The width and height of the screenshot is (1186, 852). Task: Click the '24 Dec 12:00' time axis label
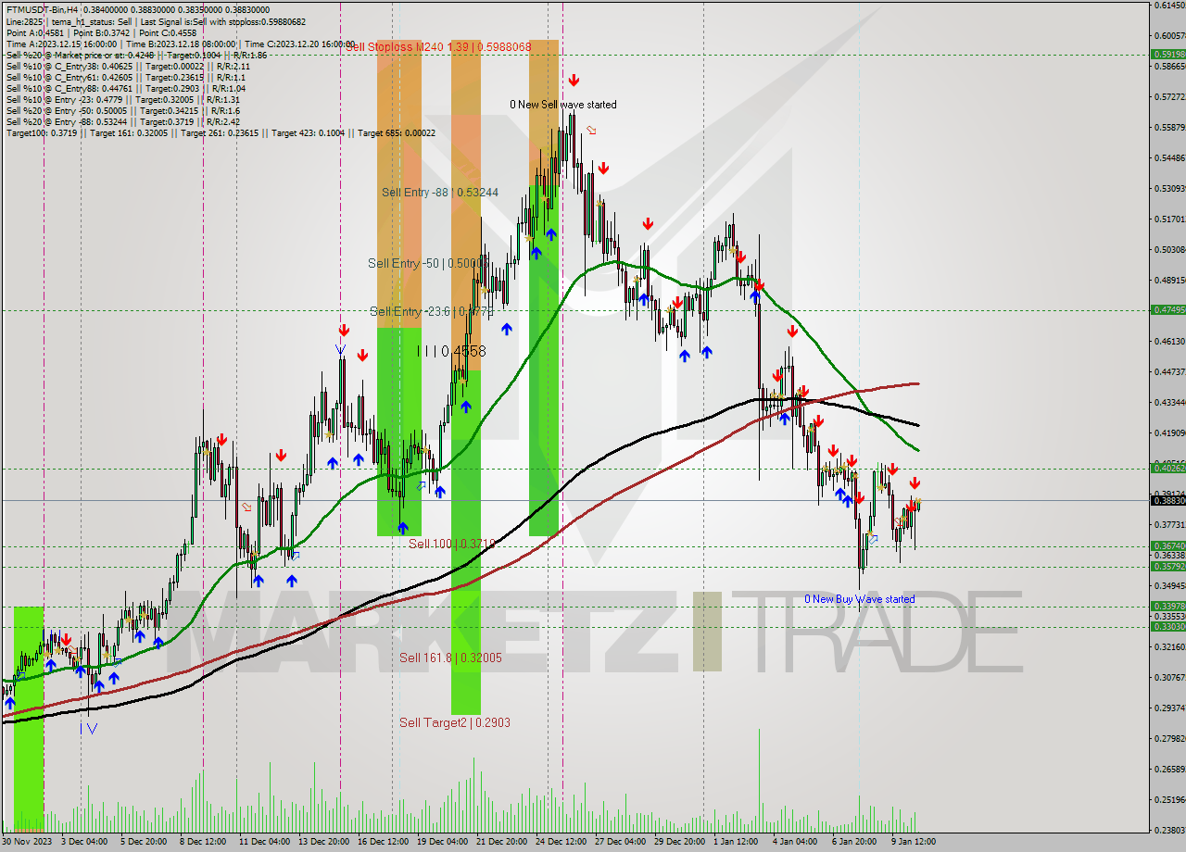coord(561,842)
